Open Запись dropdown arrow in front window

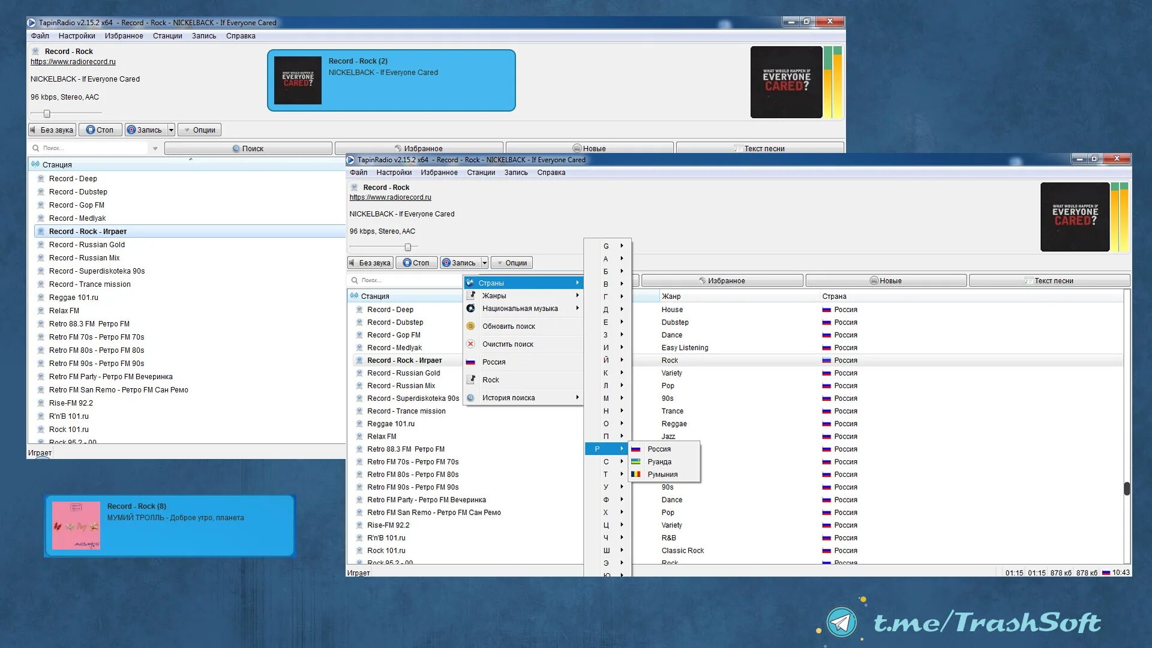coord(485,263)
